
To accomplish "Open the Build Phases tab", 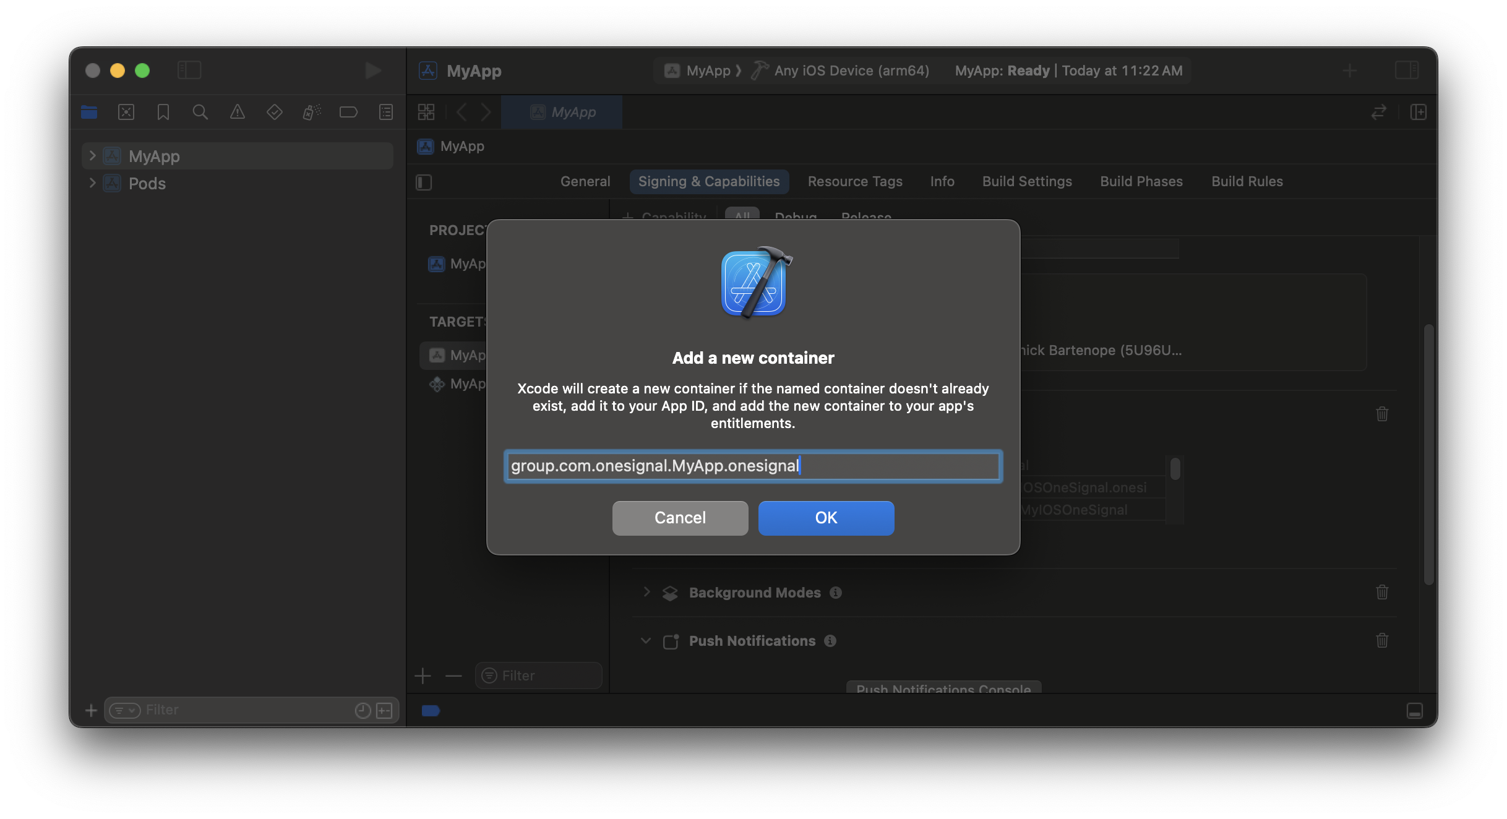I will tap(1141, 181).
